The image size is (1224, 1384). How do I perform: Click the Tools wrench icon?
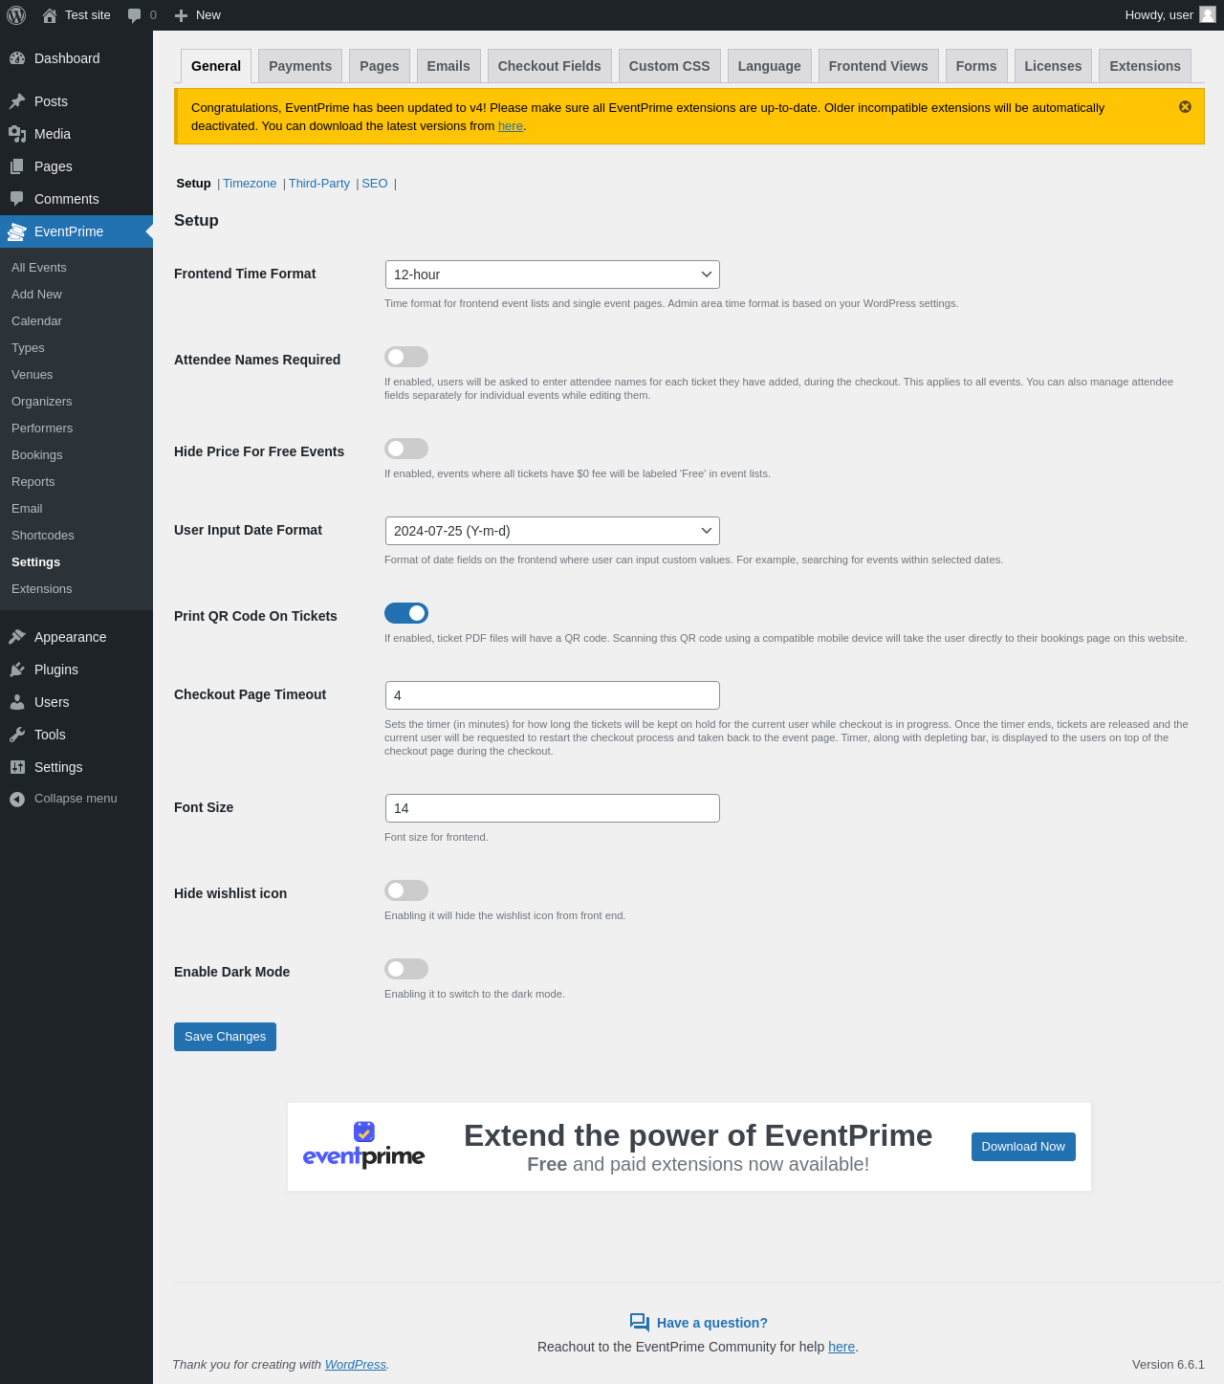[17, 735]
